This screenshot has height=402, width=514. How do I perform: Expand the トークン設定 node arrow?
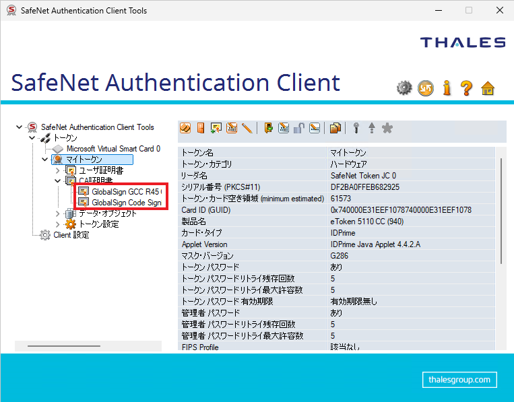pyautogui.click(x=58, y=224)
